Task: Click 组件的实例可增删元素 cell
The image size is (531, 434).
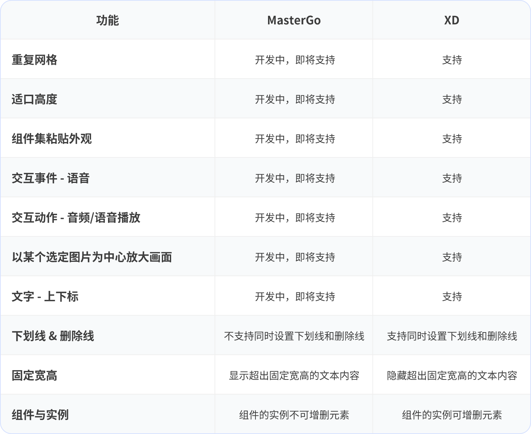Action: pyautogui.click(x=452, y=415)
